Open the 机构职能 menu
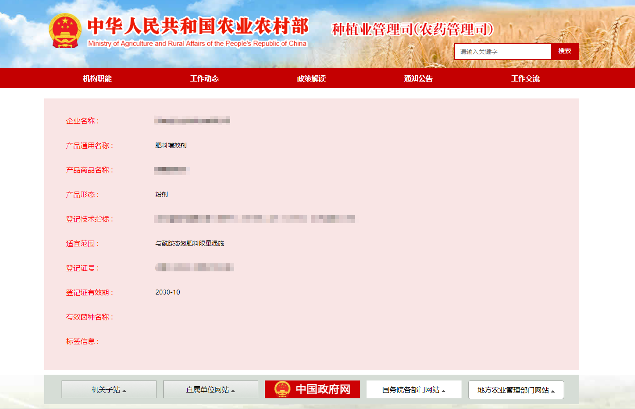The width and height of the screenshot is (635, 409). click(x=96, y=78)
